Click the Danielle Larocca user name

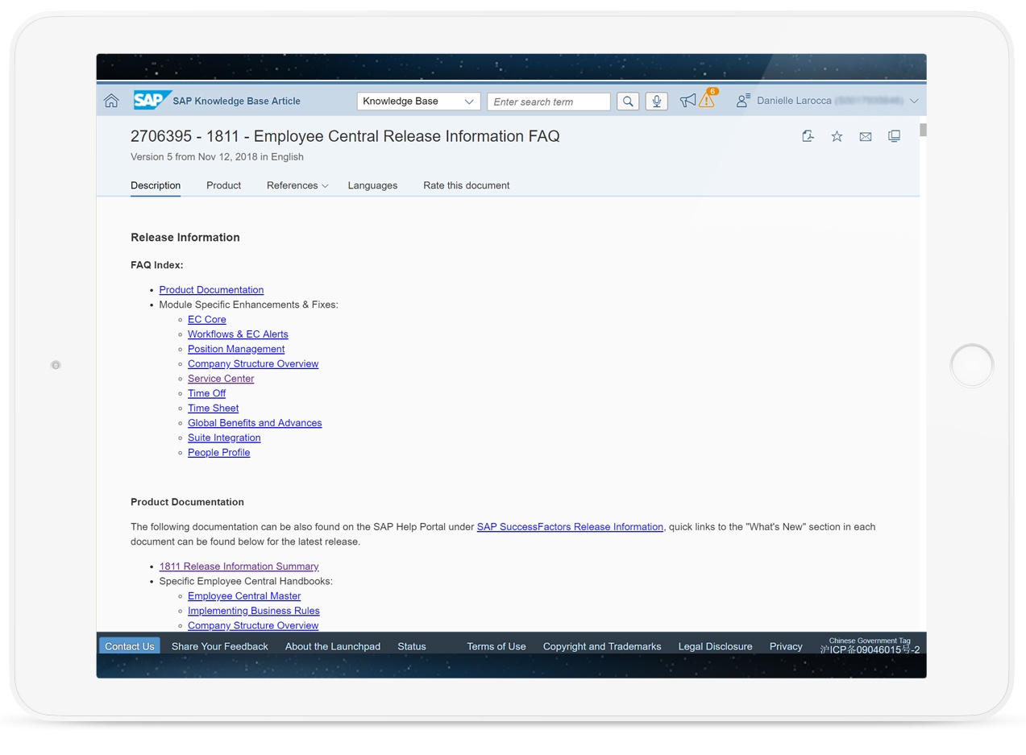[794, 101]
